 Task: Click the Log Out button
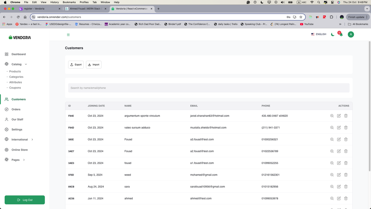pyautogui.click(x=25, y=200)
